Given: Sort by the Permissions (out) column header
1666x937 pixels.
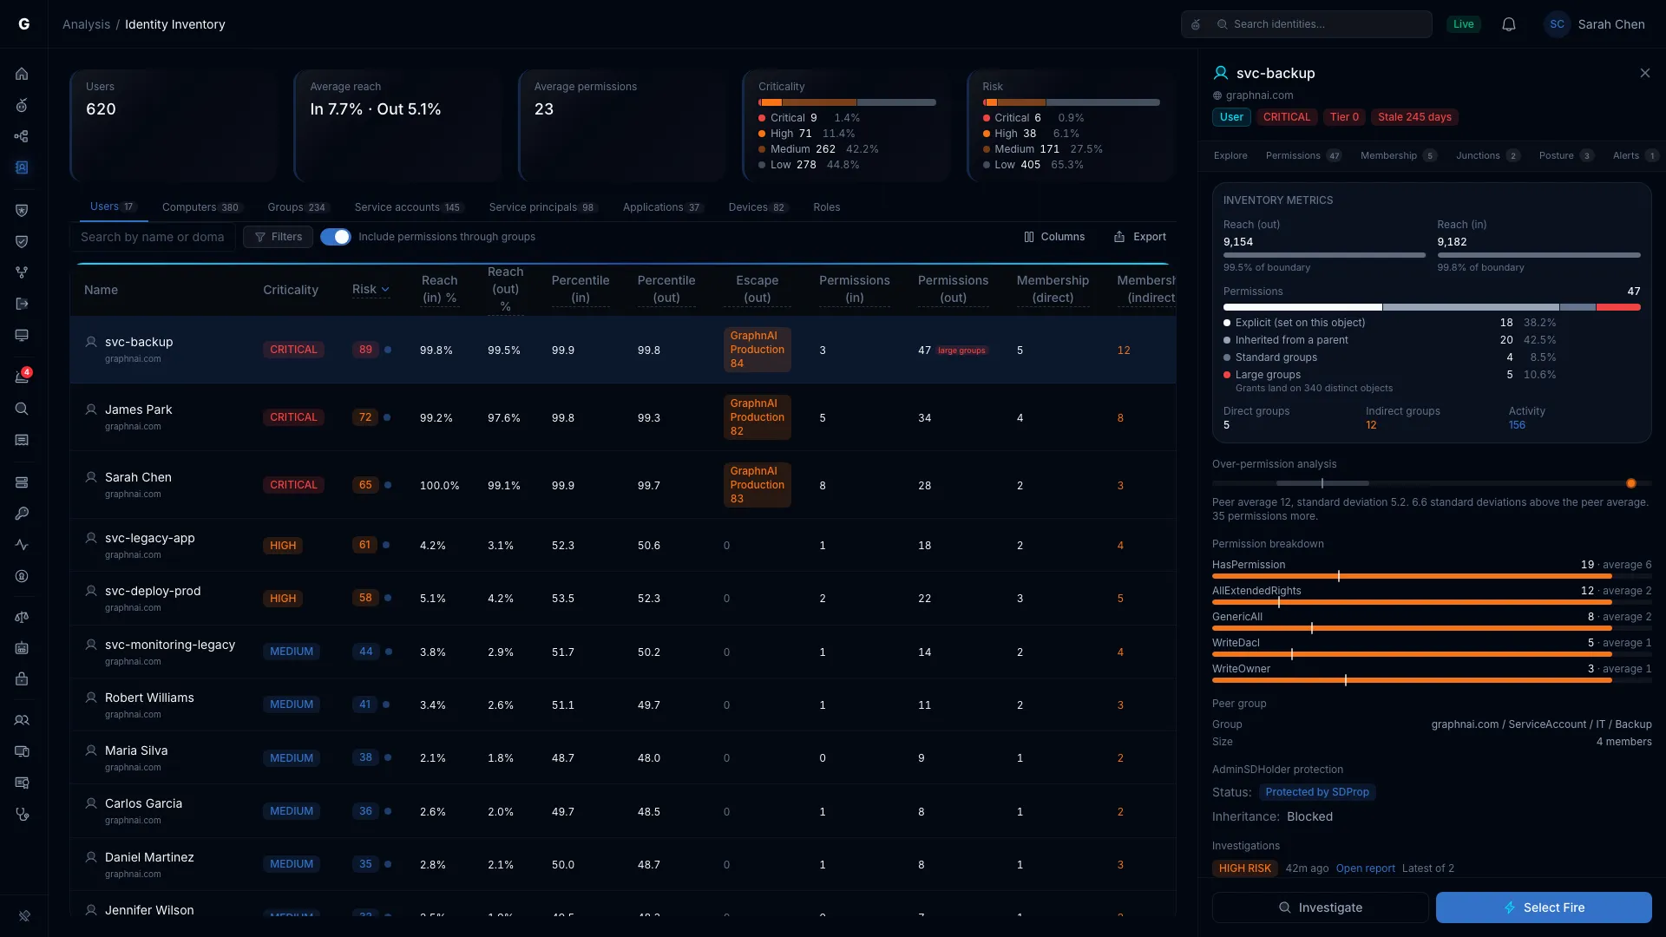Looking at the screenshot, I should pos(953,289).
